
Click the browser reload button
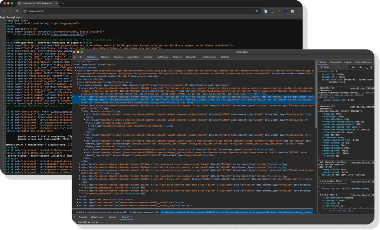point(17,11)
